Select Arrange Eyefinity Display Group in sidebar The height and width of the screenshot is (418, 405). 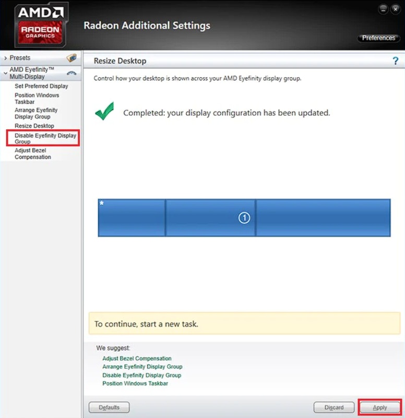(36, 113)
